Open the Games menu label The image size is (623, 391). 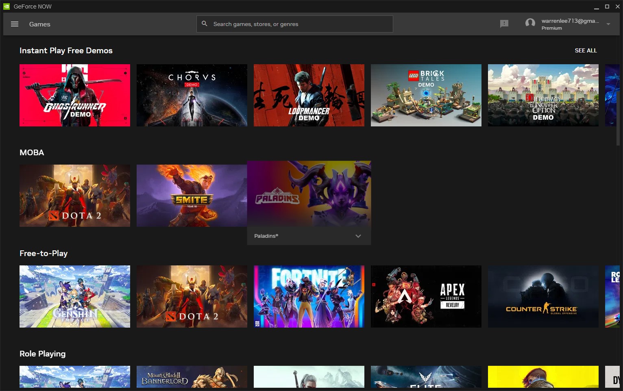coord(40,24)
